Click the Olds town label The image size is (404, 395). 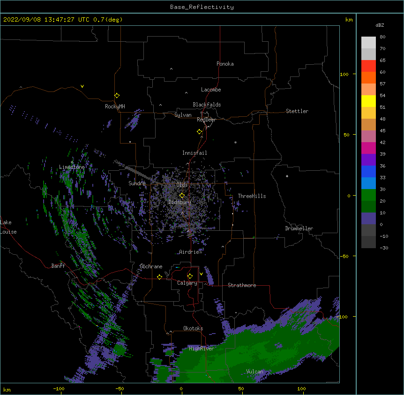point(182,185)
